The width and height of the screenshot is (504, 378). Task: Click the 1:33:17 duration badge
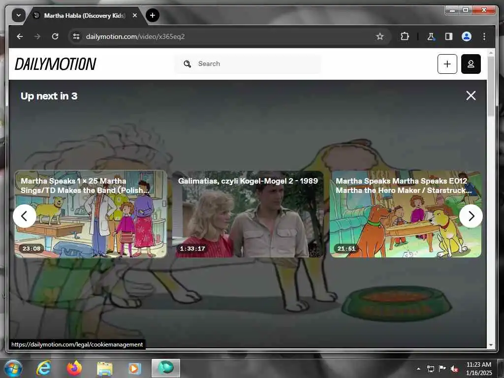192,249
